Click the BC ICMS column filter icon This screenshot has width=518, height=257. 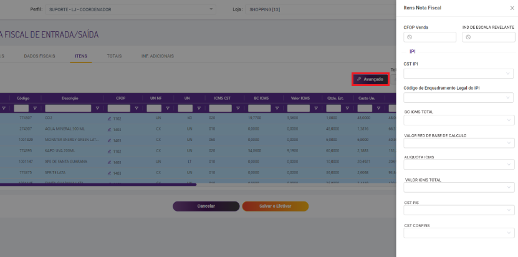pos(277,108)
